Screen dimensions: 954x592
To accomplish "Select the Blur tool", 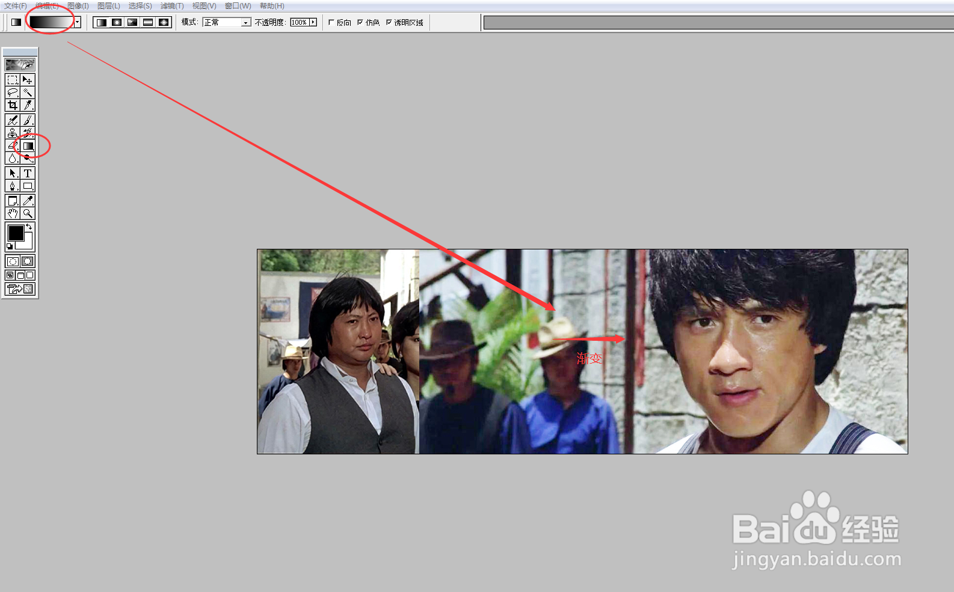I will pyautogui.click(x=13, y=158).
